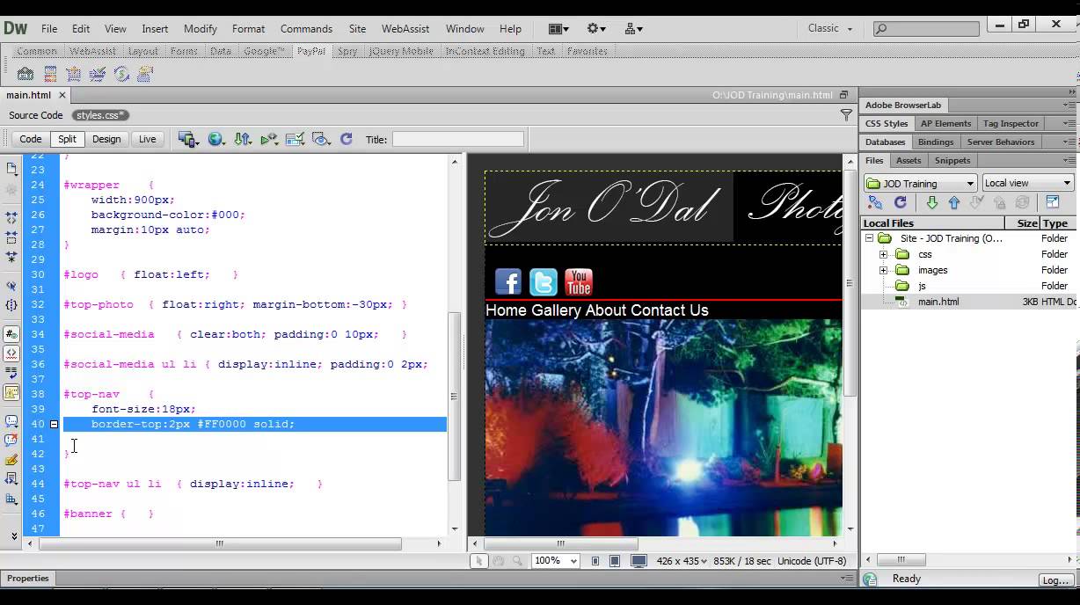Click the design view horizontal scrollbar
1080x605 pixels.
[560, 543]
